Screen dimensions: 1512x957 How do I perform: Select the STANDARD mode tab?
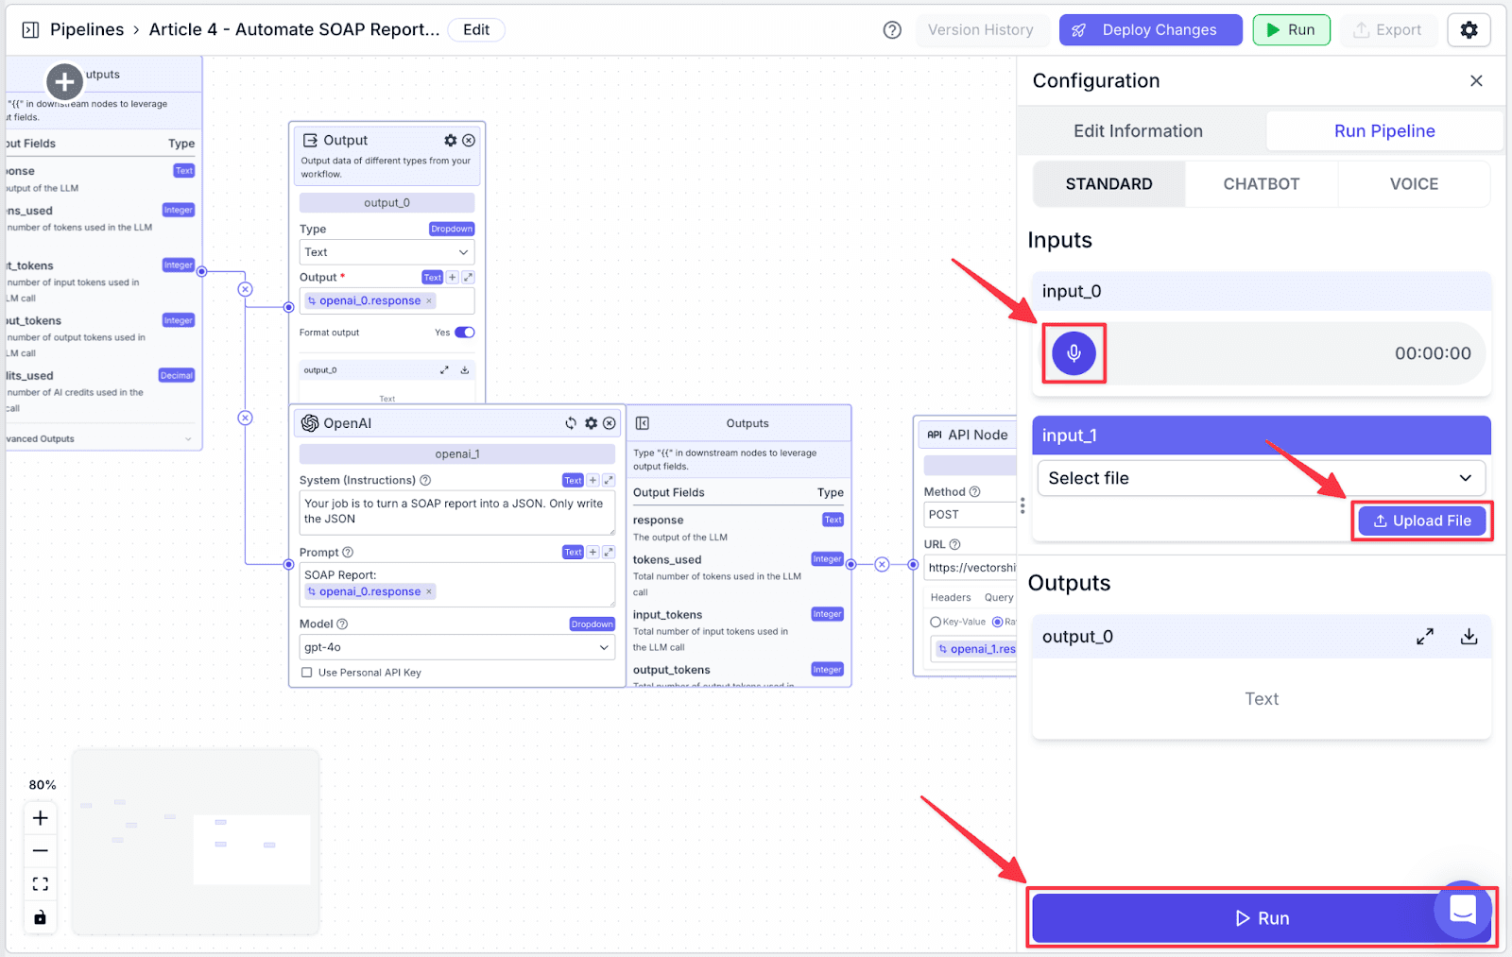[1109, 184]
